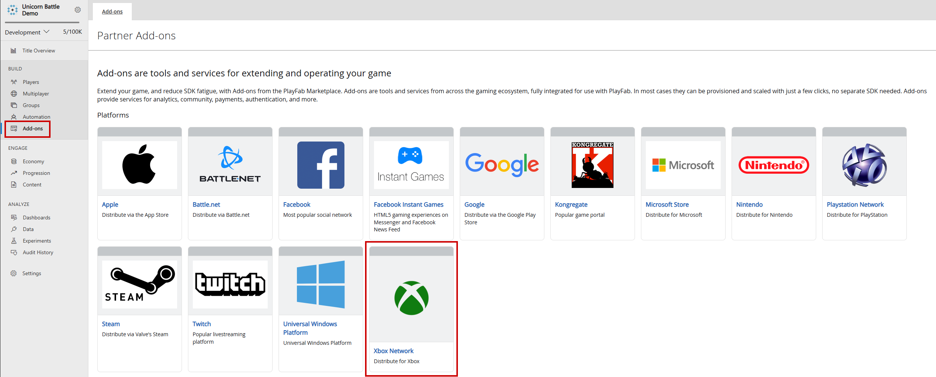
Task: Open Experiments section
Action: 37,241
